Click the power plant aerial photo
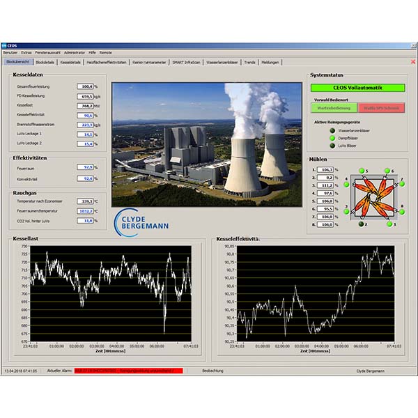The width and height of the screenshot is (418, 418). [x=207, y=144]
